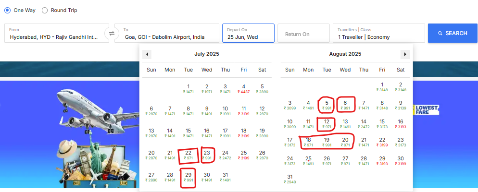Choose August 12 with ₹971 fare
The image size is (478, 192).
327,124
